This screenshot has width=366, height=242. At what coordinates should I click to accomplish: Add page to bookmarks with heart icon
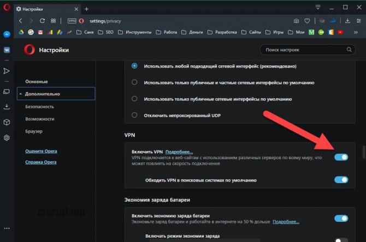[x=308, y=21]
